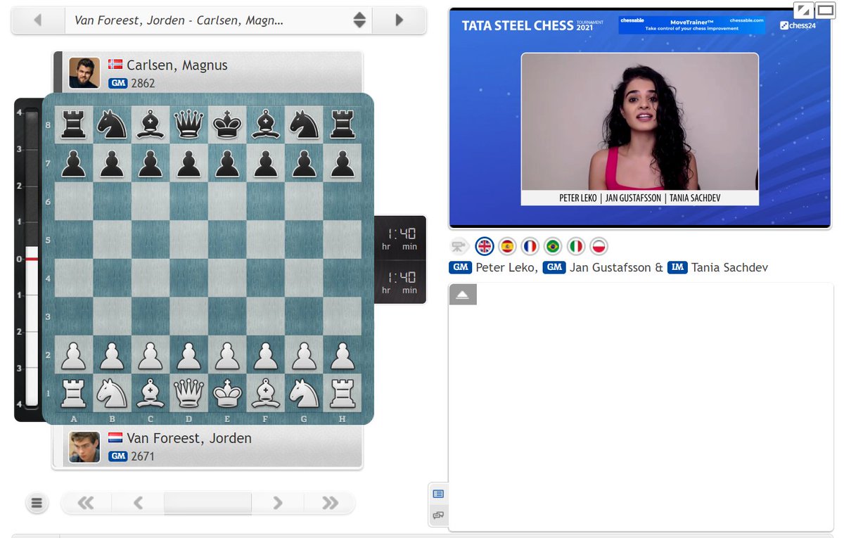Select the white knight on G1
844x538 pixels.
point(304,392)
